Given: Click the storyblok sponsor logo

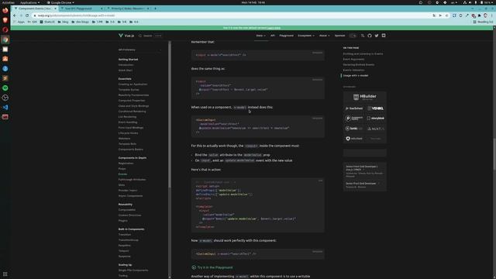Looking at the screenshot, I should point(375,119).
